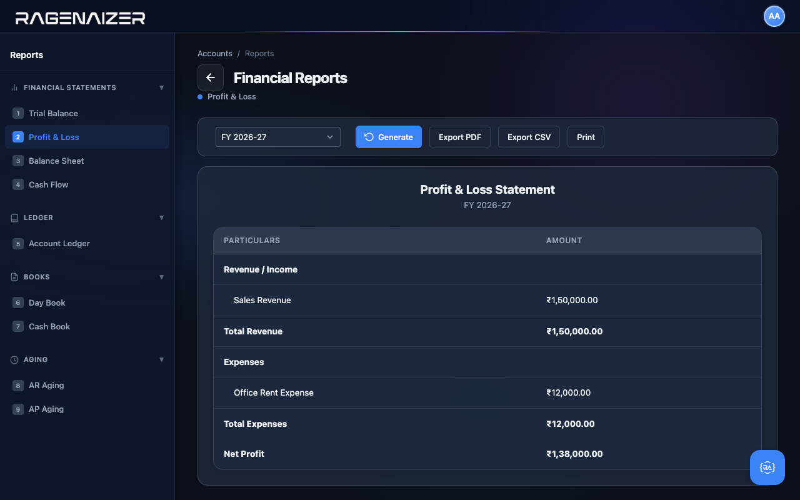Click the Reports sidebar heading
The image size is (800, 500).
pos(27,55)
